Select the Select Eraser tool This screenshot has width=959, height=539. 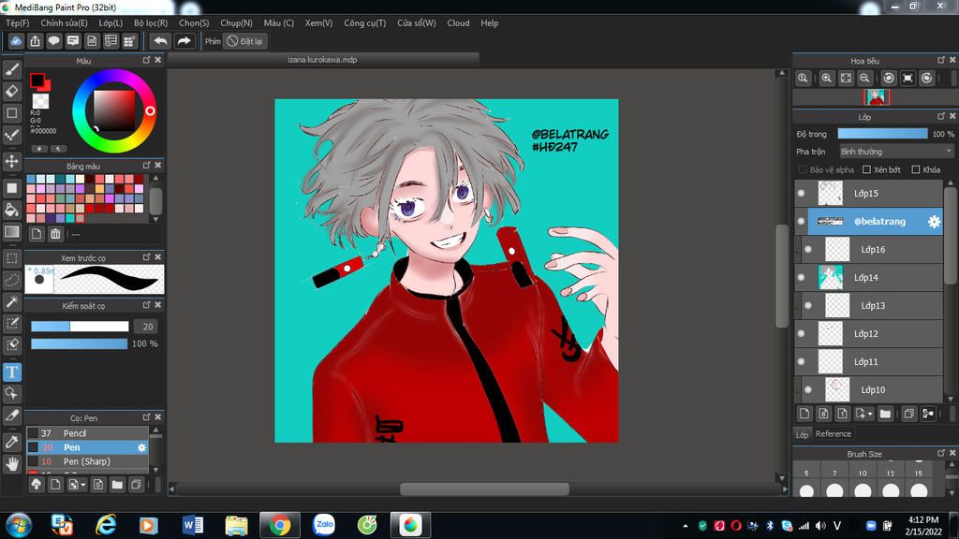point(11,345)
